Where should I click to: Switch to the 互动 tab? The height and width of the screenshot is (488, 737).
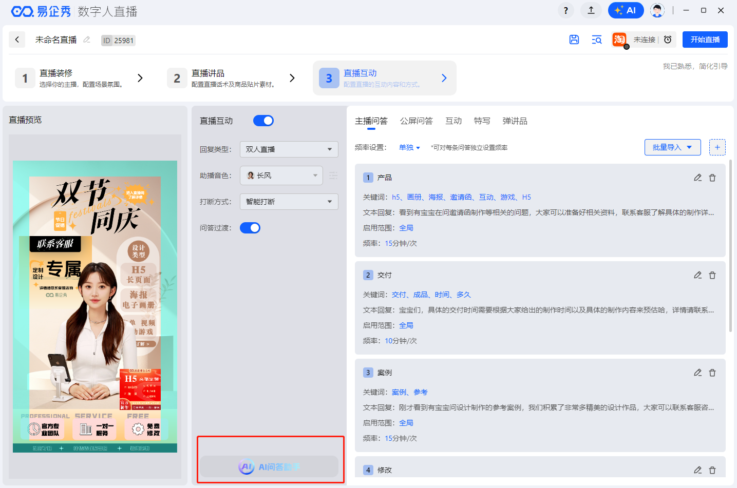pos(453,121)
